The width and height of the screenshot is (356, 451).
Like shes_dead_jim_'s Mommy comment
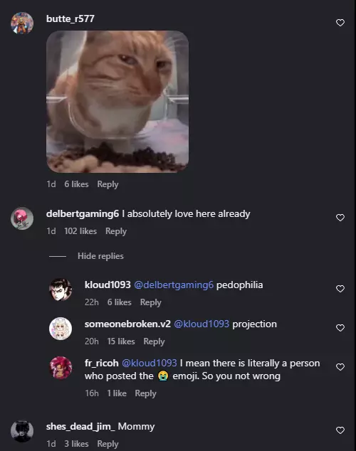pos(340,430)
